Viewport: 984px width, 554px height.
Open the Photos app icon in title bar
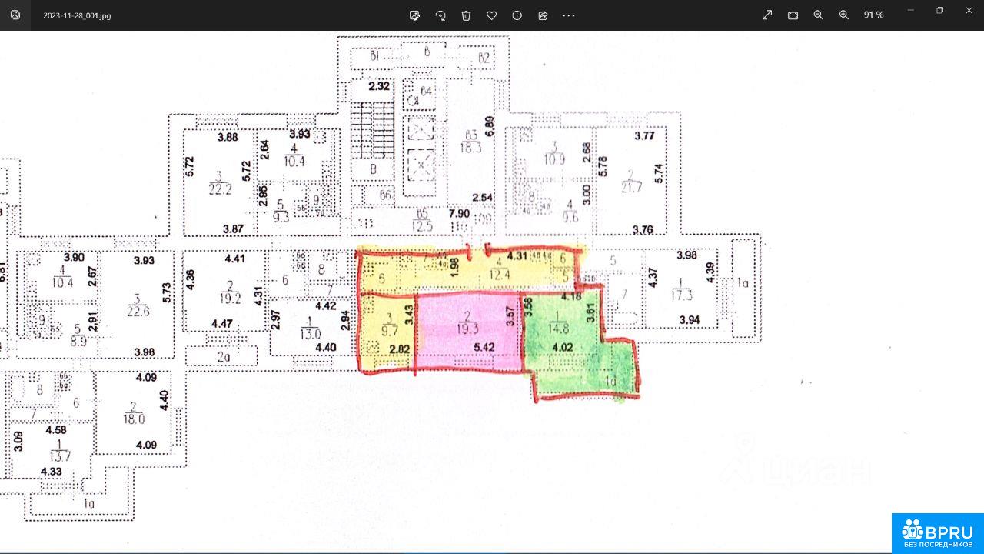(x=15, y=15)
